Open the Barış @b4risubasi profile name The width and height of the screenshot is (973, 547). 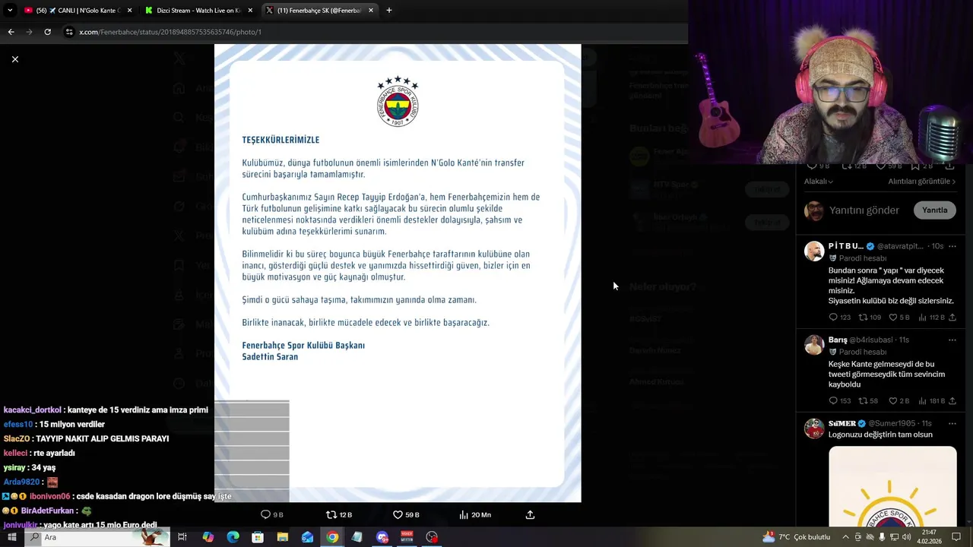pos(838,340)
